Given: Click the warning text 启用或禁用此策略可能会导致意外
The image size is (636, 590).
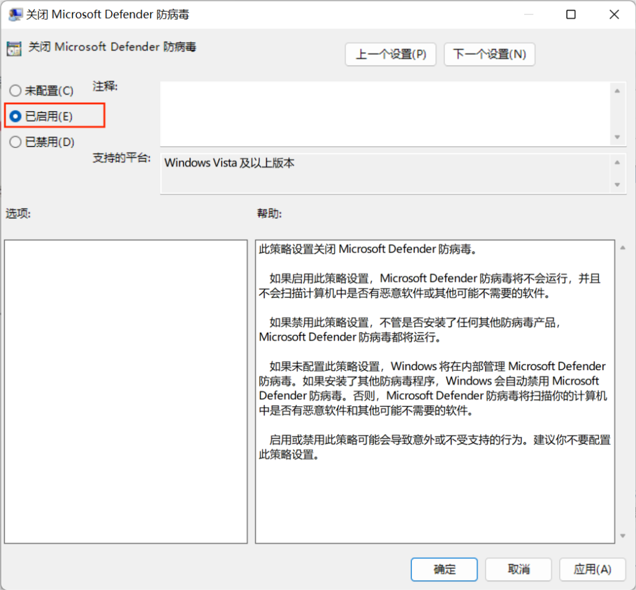Looking at the screenshot, I should (435, 447).
